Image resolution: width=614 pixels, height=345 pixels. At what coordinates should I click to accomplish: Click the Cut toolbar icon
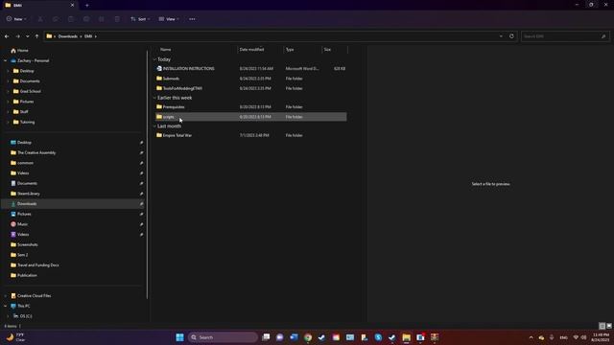coord(40,19)
